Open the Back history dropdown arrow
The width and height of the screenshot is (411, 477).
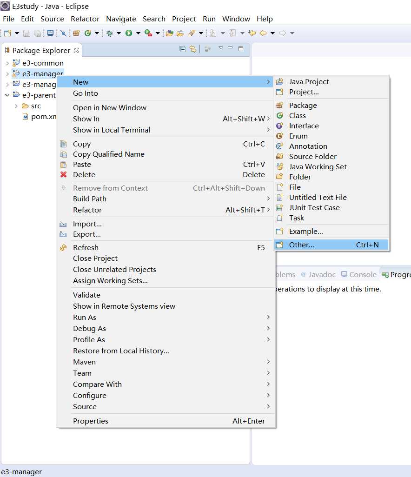(x=272, y=33)
